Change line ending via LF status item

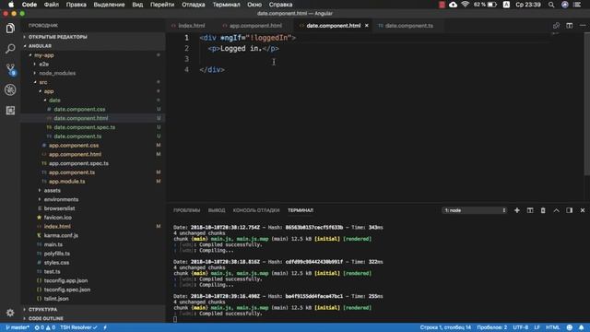coord(537,327)
